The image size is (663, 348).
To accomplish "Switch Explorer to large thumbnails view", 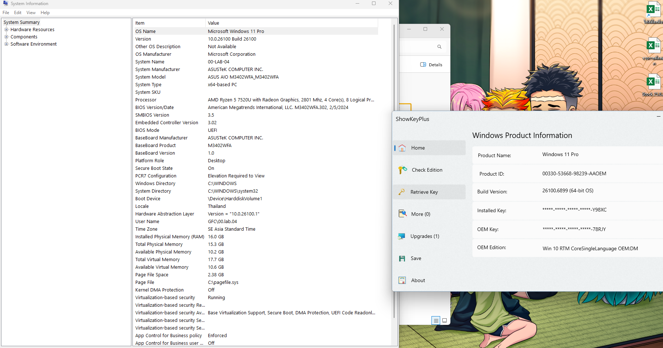I will (x=445, y=320).
